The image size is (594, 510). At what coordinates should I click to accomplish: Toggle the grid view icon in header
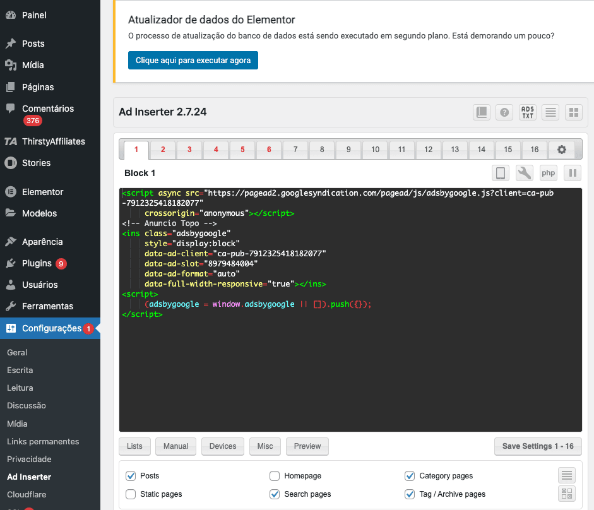click(574, 112)
